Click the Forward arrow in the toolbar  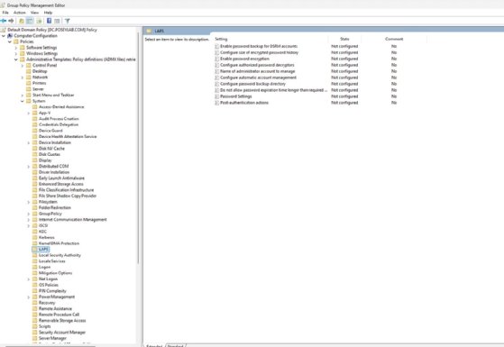point(11,21)
